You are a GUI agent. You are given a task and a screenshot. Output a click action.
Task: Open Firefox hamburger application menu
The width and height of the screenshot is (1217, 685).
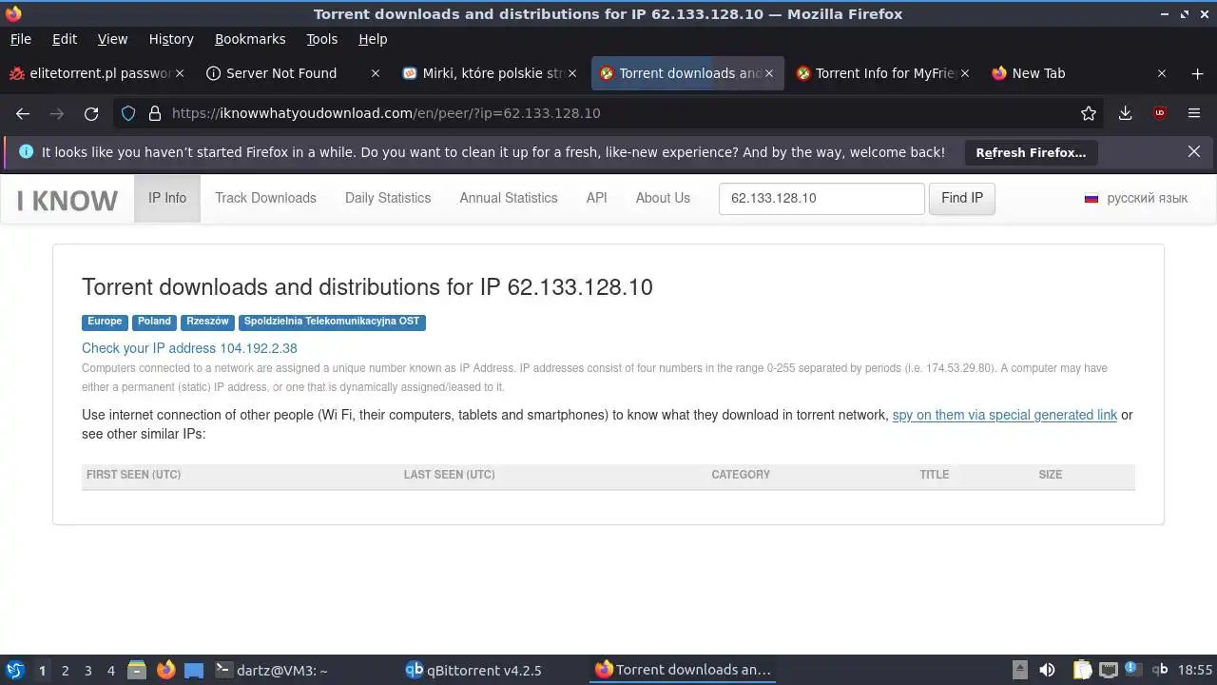point(1194,113)
